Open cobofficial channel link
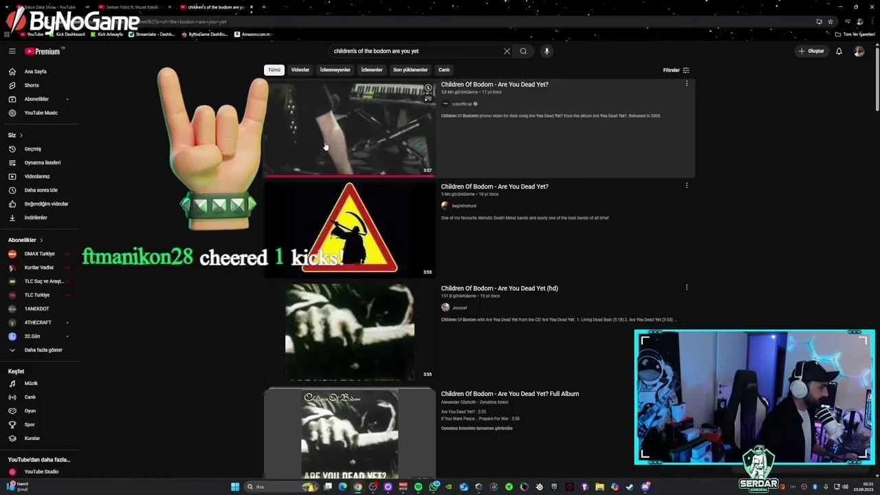Viewport: 880px width, 495px height. point(462,104)
